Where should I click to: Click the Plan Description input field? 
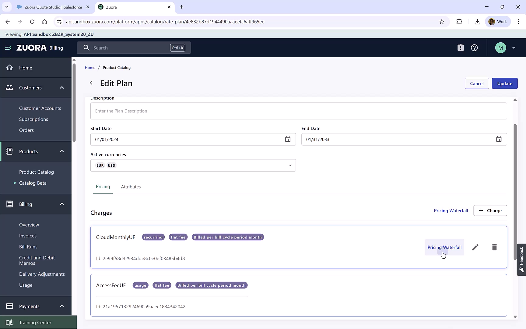click(298, 111)
